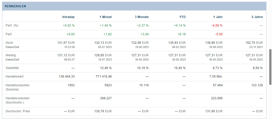Click the Hoch row label

tap(9, 43)
